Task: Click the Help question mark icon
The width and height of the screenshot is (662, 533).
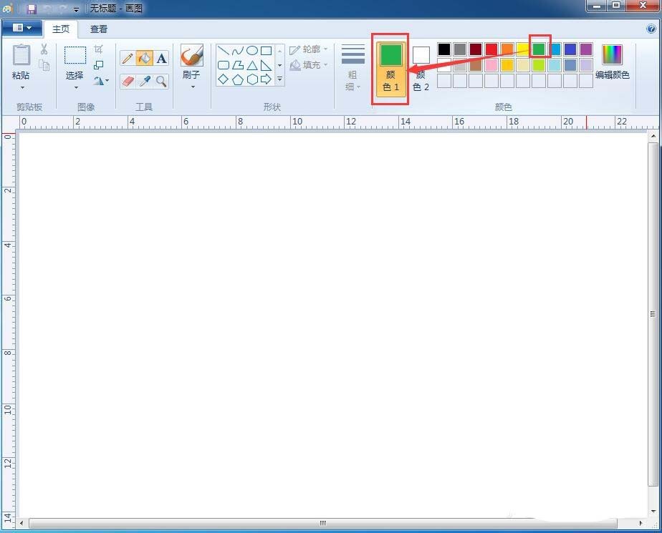Action: (651, 29)
